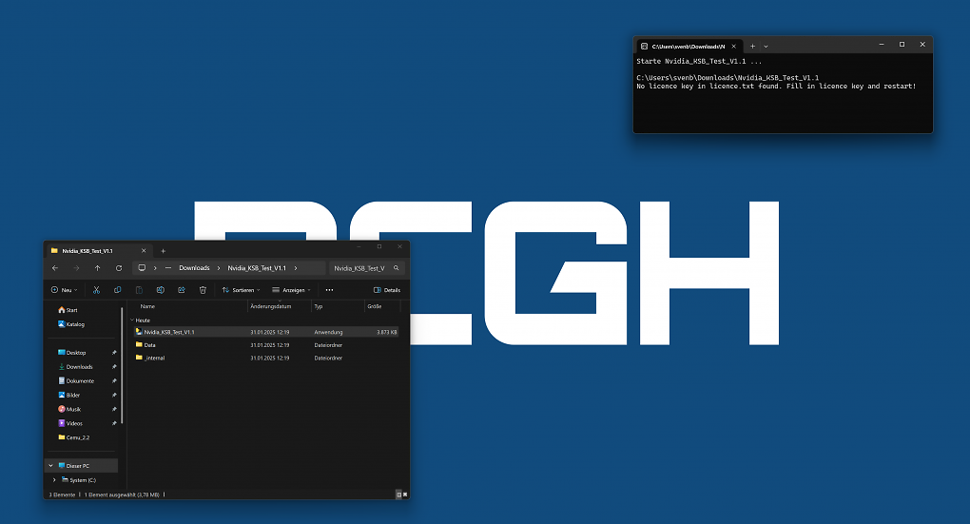Viewport: 970px width, 524px height.
Task: Open the Neu dropdown menu
Action: (65, 289)
